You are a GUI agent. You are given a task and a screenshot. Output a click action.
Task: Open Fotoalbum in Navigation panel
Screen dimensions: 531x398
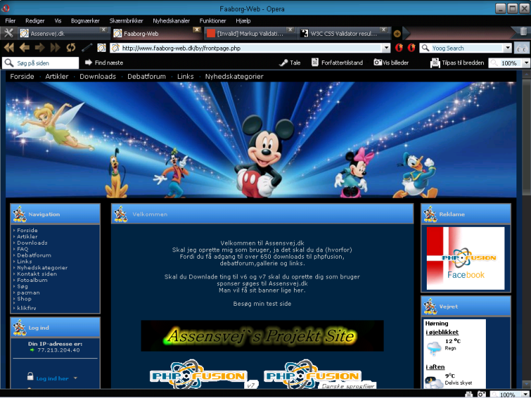tap(32, 280)
